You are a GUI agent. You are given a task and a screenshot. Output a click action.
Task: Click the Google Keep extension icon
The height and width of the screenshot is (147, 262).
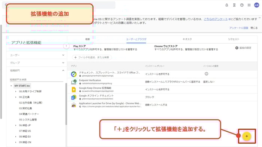click(74, 89)
